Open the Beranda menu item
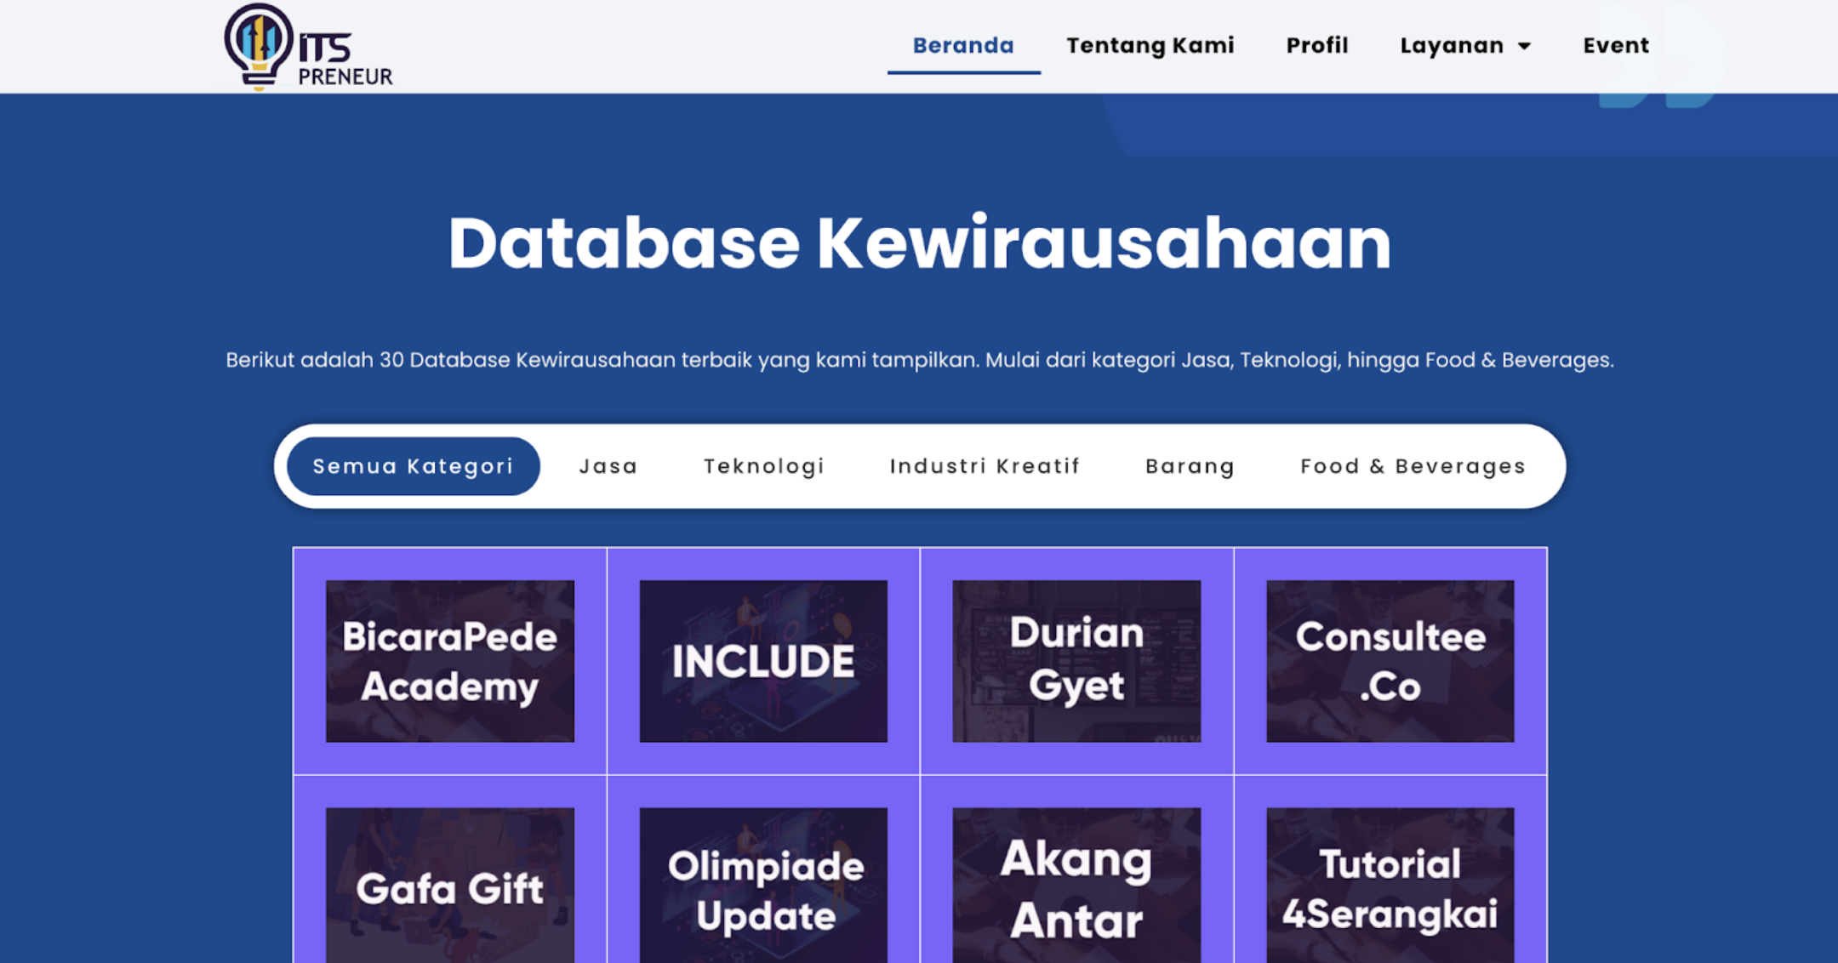The image size is (1838, 963). click(x=962, y=45)
